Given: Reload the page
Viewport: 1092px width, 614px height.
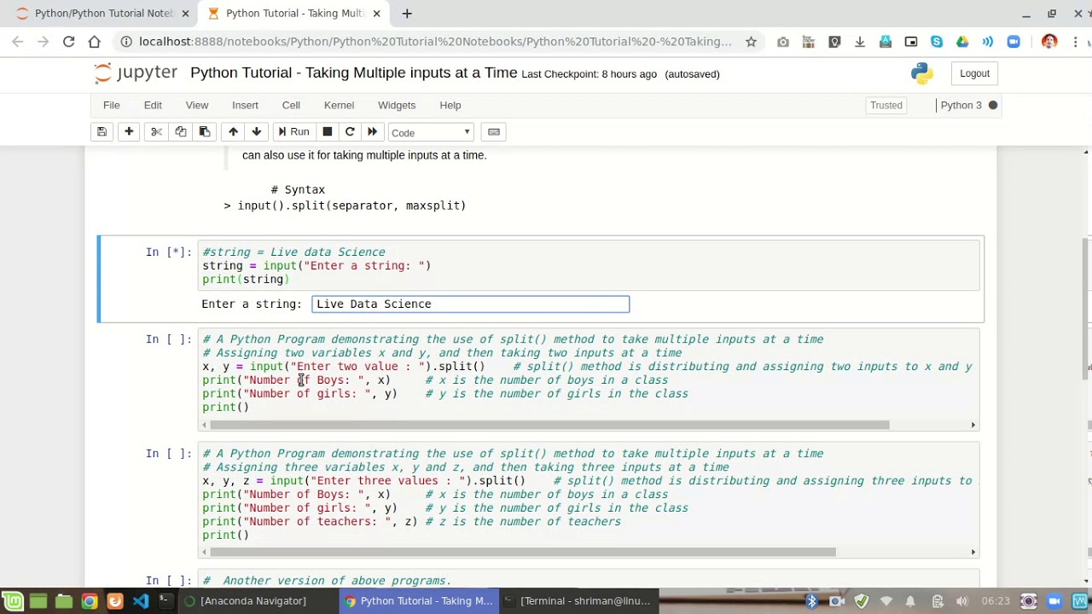Looking at the screenshot, I should tap(68, 42).
